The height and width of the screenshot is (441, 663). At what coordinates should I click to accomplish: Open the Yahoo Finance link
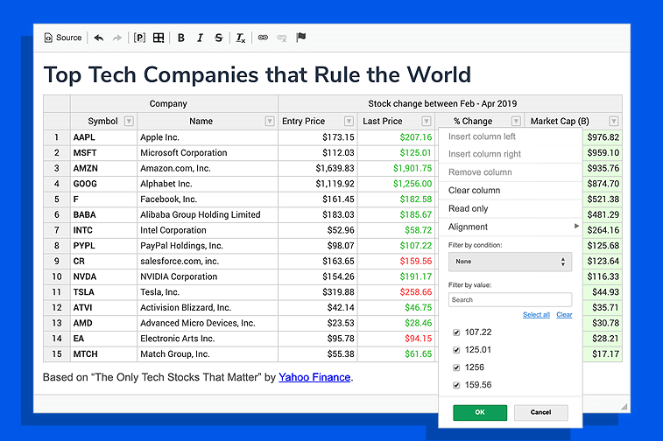pos(314,377)
